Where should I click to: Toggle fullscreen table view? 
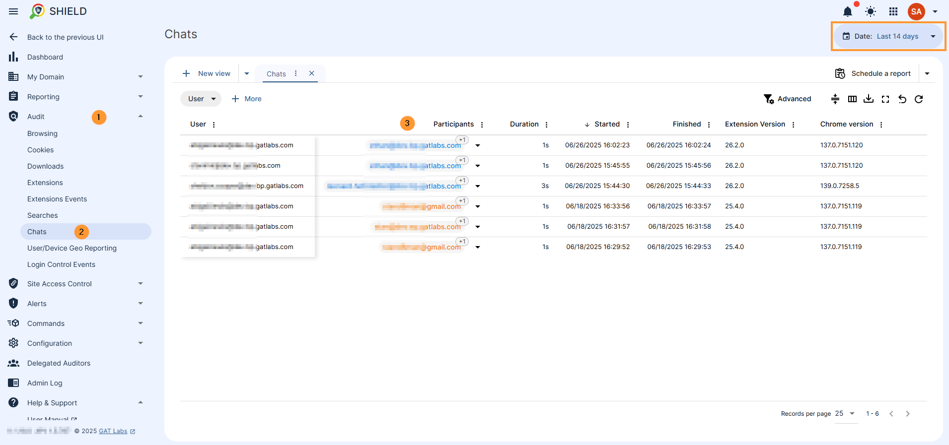point(885,99)
